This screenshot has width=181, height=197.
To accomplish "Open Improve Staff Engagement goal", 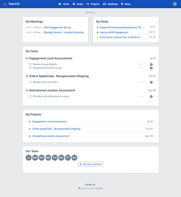I will (x=114, y=32).
